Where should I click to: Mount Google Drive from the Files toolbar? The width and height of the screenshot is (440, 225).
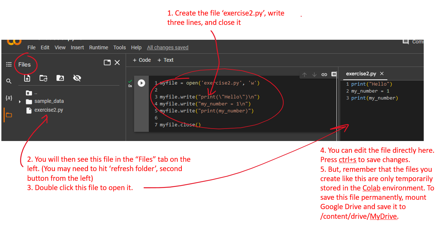pyautogui.click(x=60, y=78)
